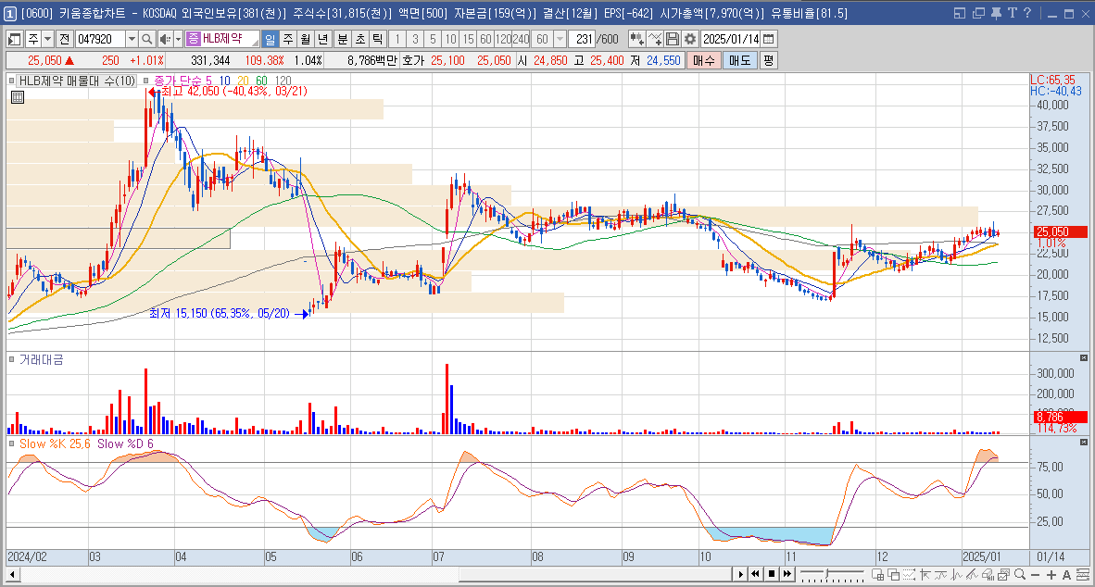Open the dropdown arrow beside speaker icon
Image resolution: width=1095 pixels, height=587 pixels.
178,39
